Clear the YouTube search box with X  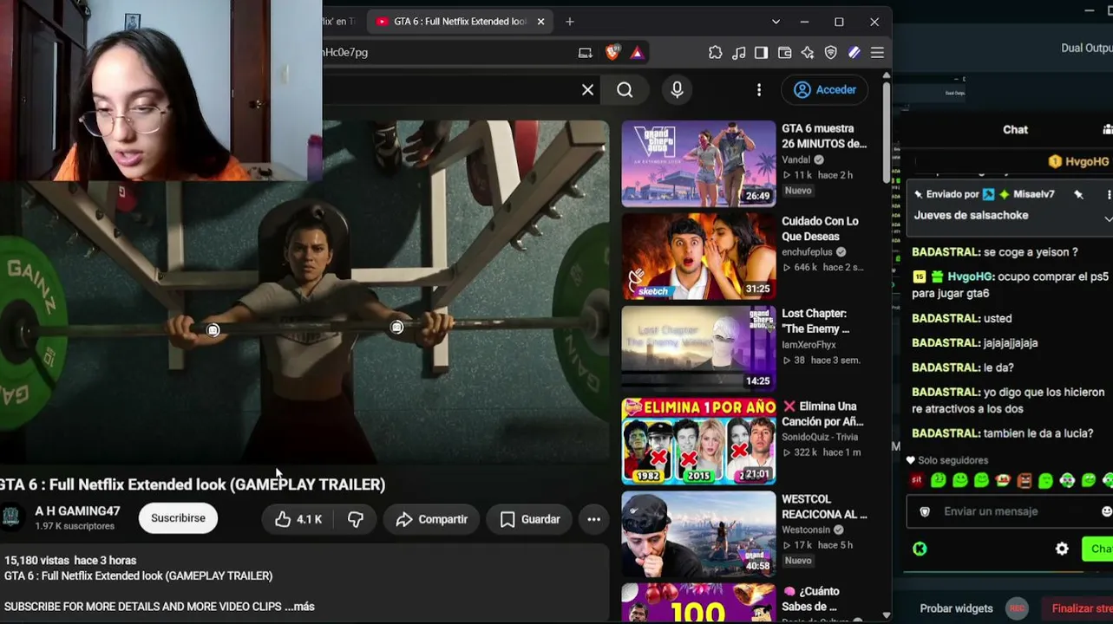coord(588,90)
